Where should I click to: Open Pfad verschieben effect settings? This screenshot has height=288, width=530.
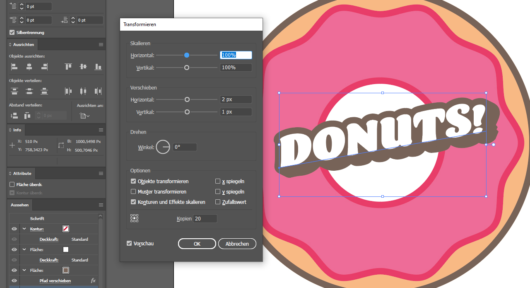tap(55, 281)
